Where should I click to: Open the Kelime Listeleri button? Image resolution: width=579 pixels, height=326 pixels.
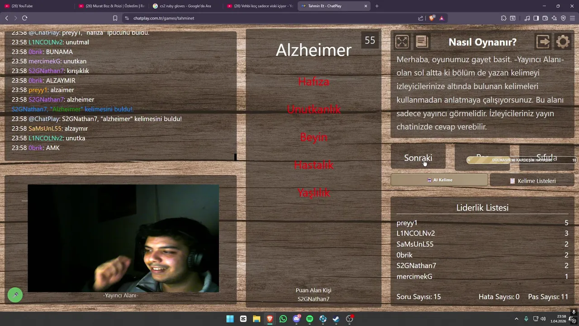532,181
